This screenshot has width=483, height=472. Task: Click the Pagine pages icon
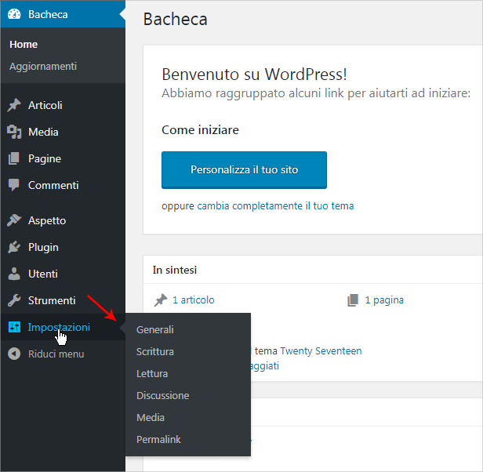coord(14,158)
